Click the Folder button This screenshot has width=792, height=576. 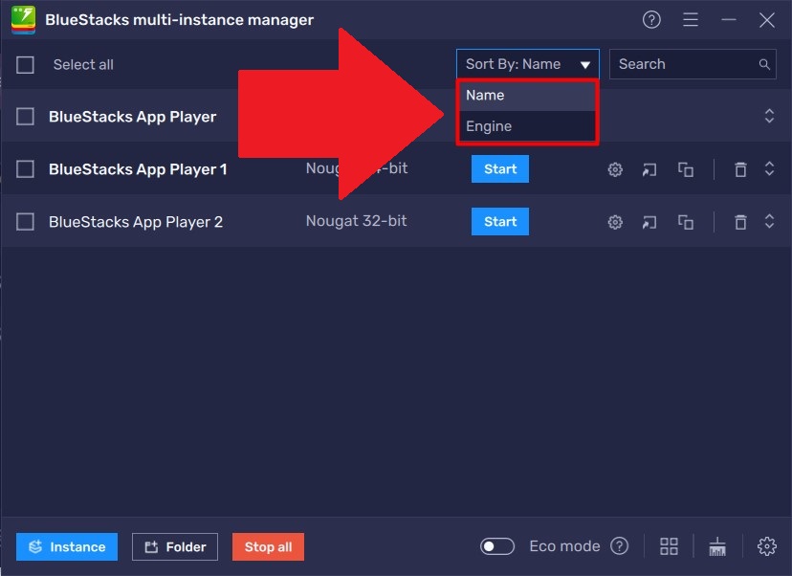coord(175,546)
